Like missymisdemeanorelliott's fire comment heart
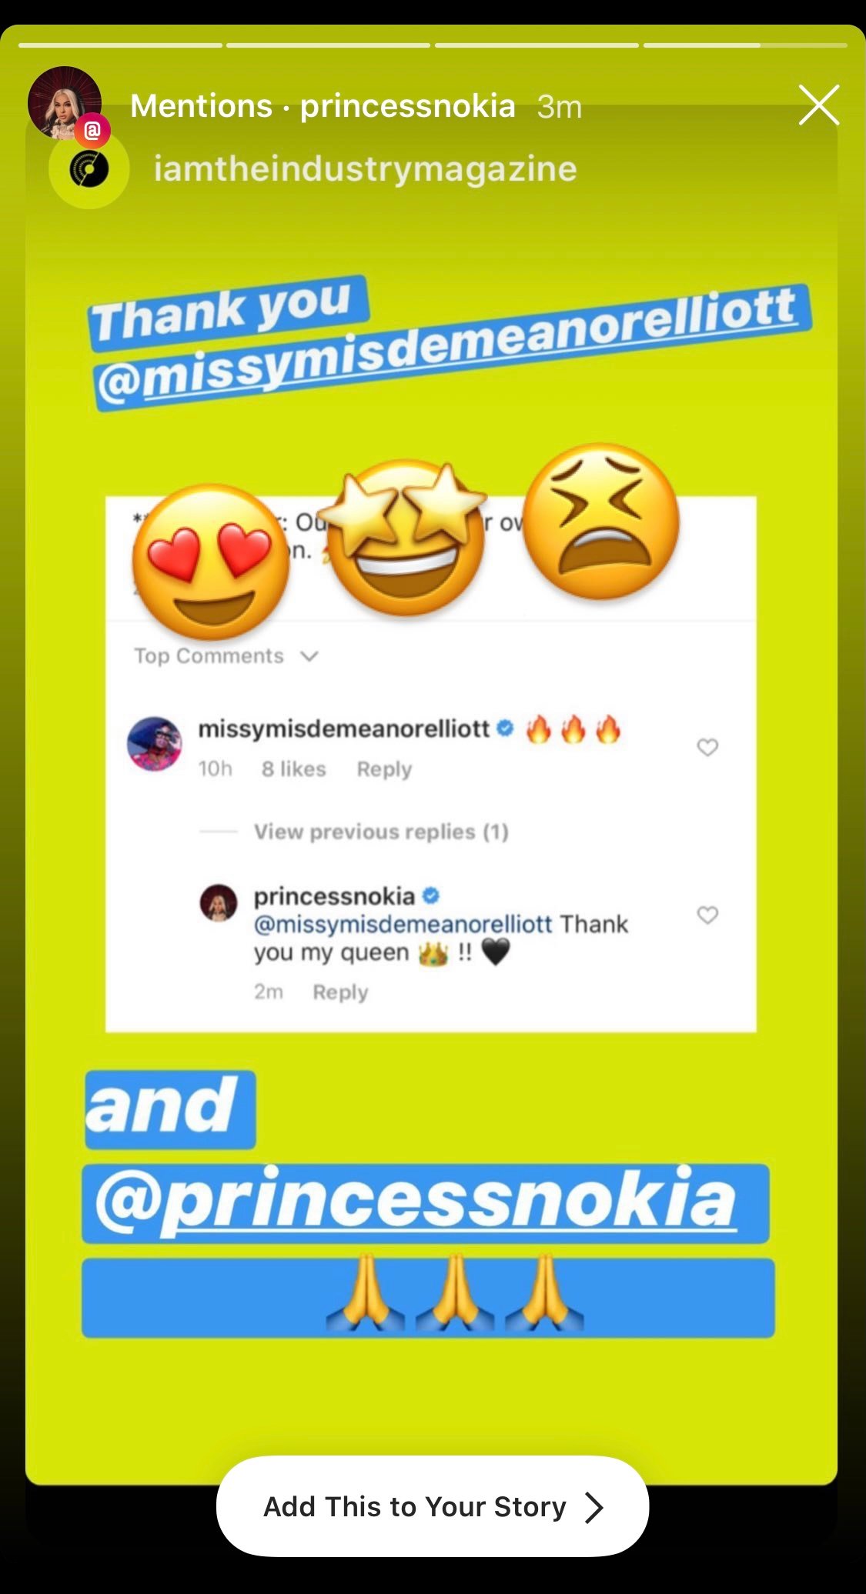 pos(707,747)
